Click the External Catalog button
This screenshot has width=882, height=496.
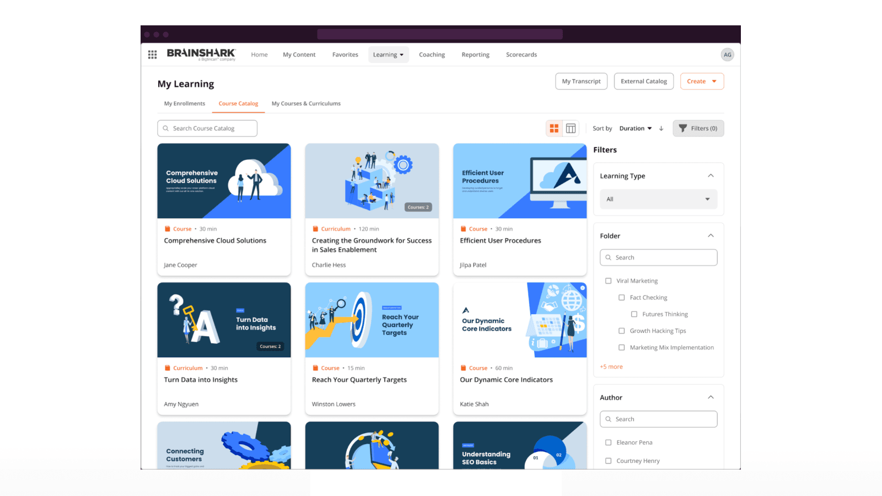[x=643, y=81]
